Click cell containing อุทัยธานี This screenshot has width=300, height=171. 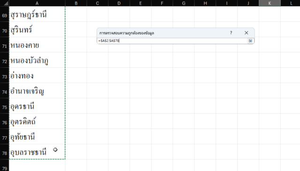click(x=37, y=136)
